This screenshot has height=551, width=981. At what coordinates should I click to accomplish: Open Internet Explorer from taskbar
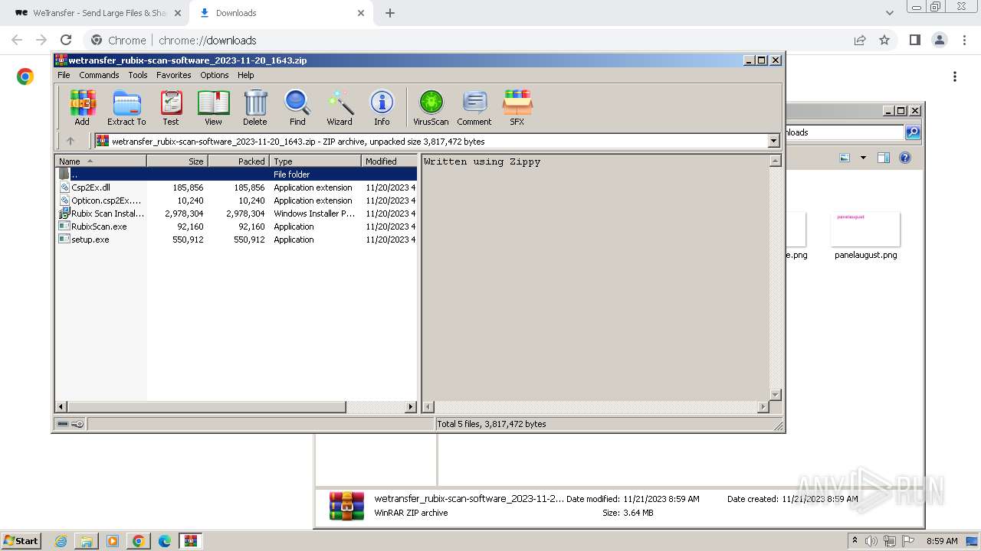[x=61, y=541]
